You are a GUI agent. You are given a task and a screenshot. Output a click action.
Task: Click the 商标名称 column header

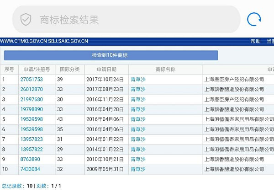click(165, 70)
